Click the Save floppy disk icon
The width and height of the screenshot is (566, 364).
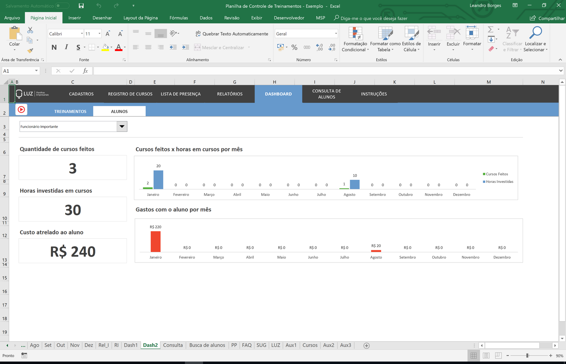pyautogui.click(x=81, y=6)
